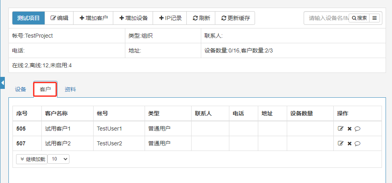Click the 刷新 refresh button

click(201, 18)
